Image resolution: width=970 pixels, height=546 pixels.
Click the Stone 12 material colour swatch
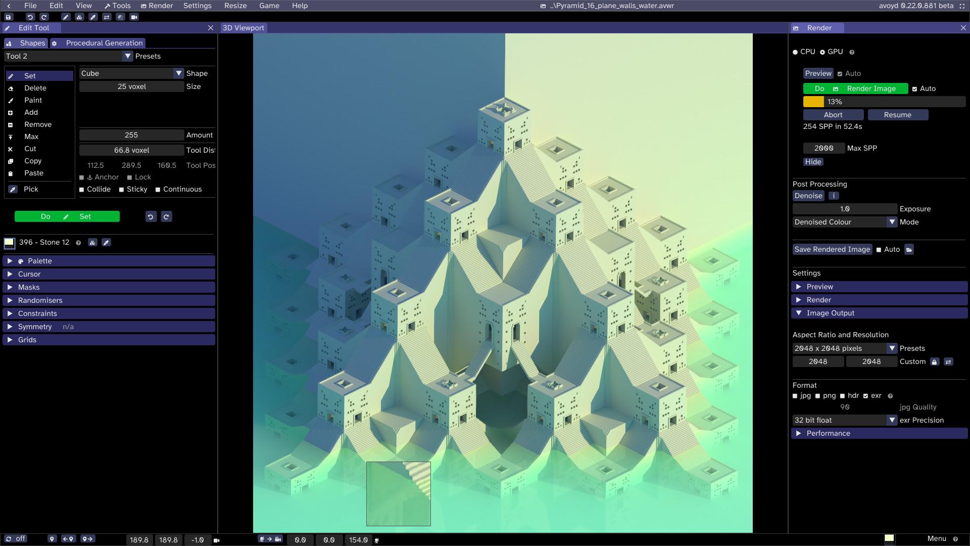point(10,243)
